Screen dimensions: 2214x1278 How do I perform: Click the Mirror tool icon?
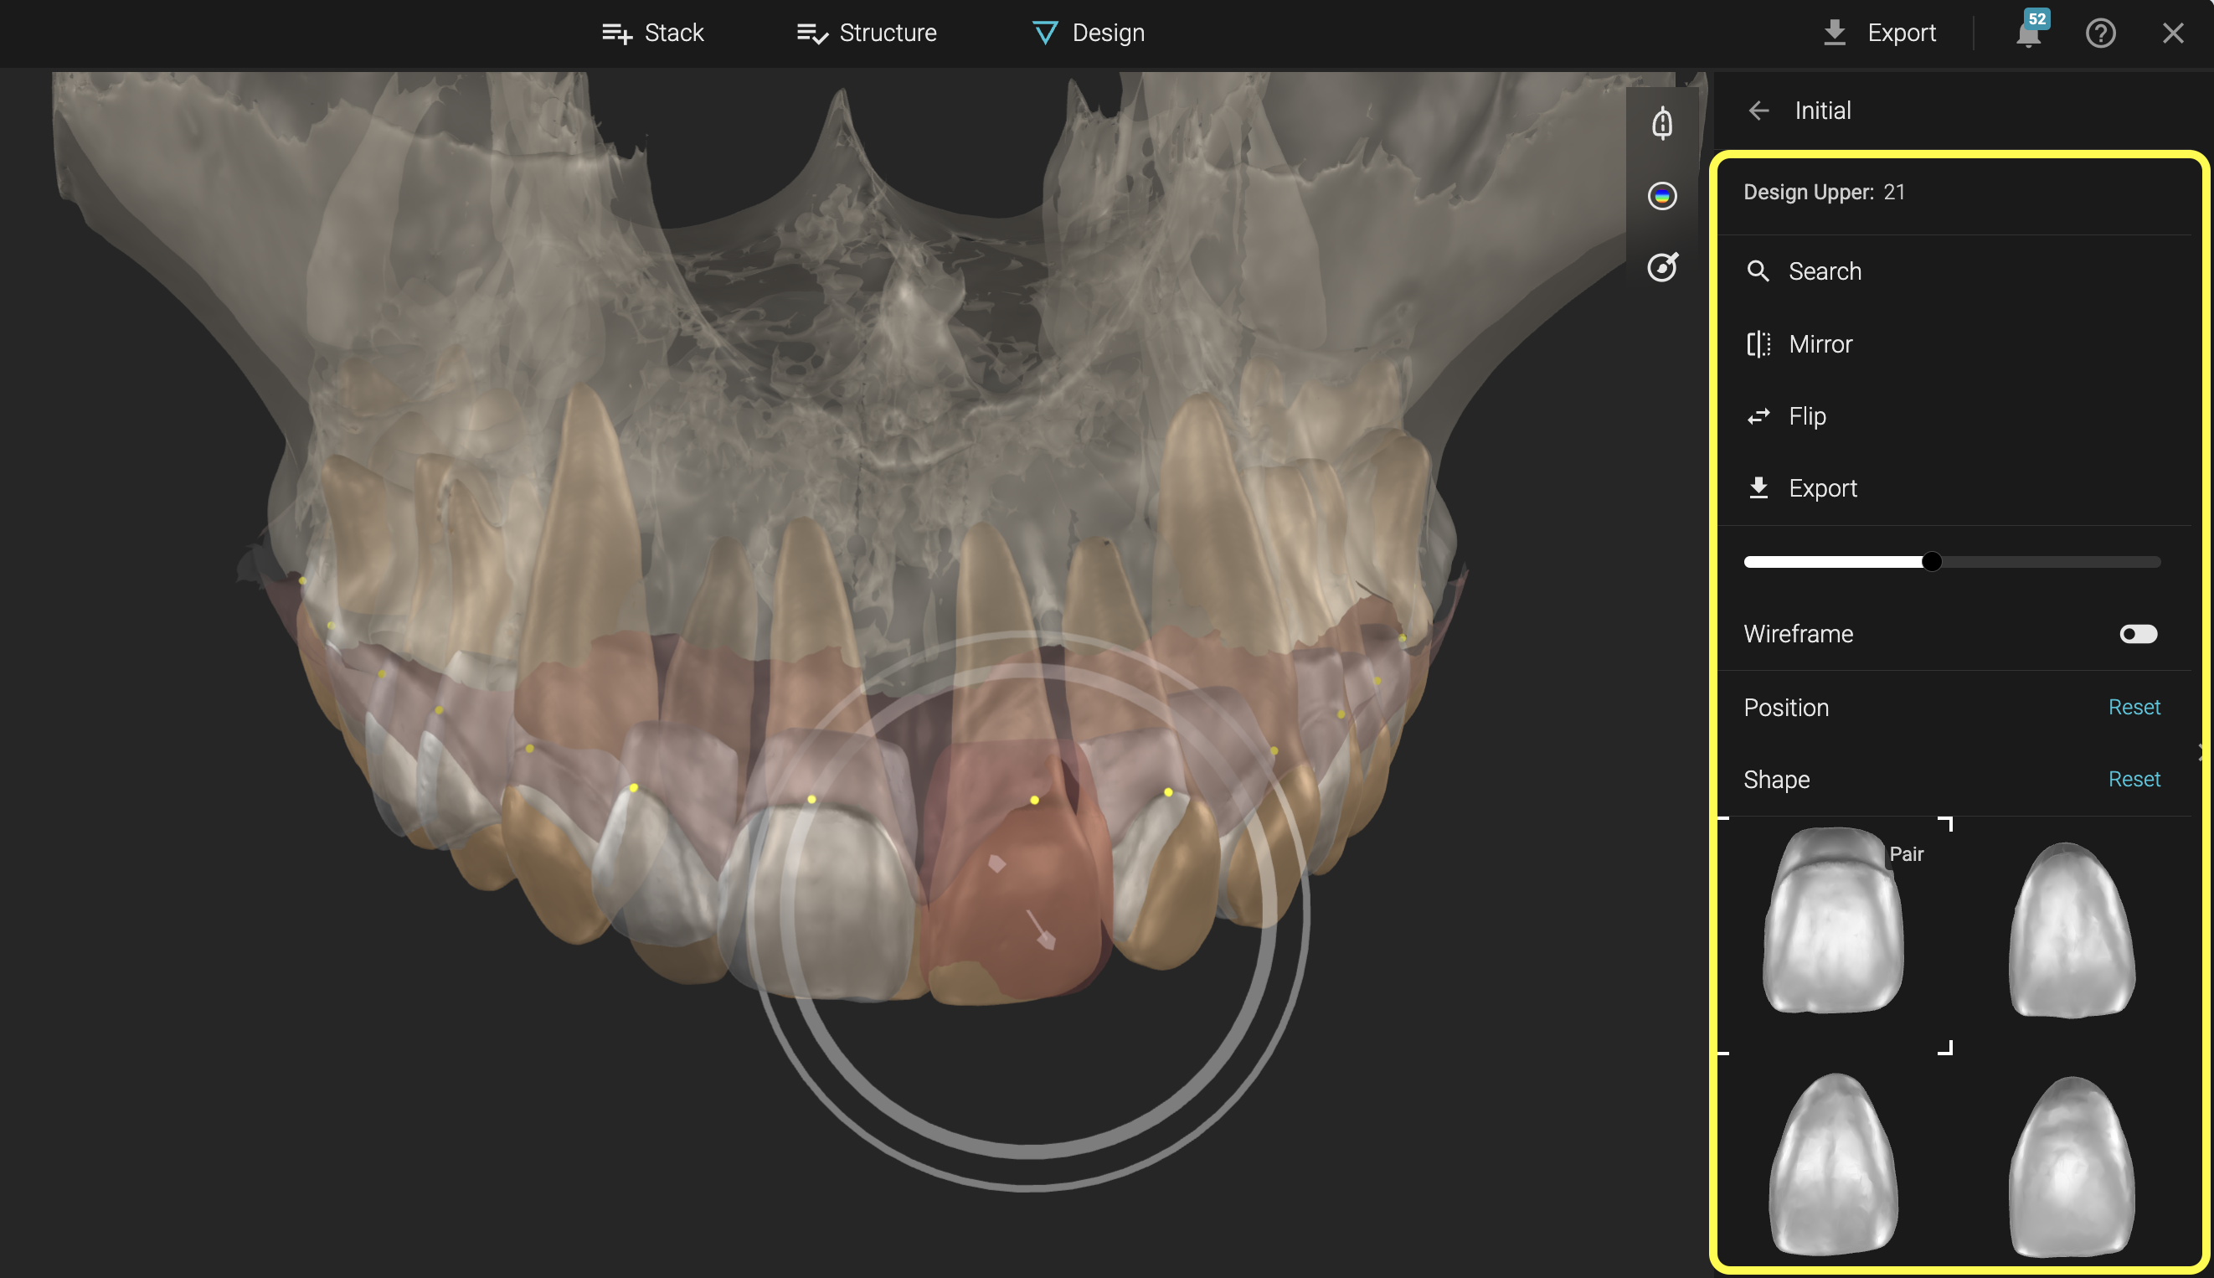point(1758,344)
